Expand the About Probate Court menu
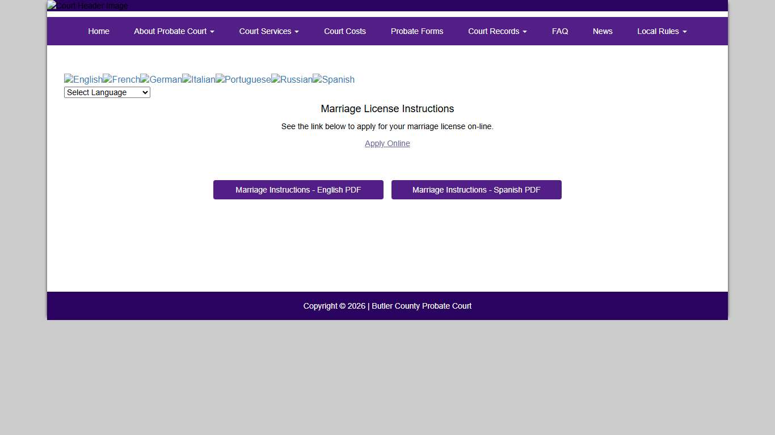The height and width of the screenshot is (435, 775). pyautogui.click(x=174, y=31)
